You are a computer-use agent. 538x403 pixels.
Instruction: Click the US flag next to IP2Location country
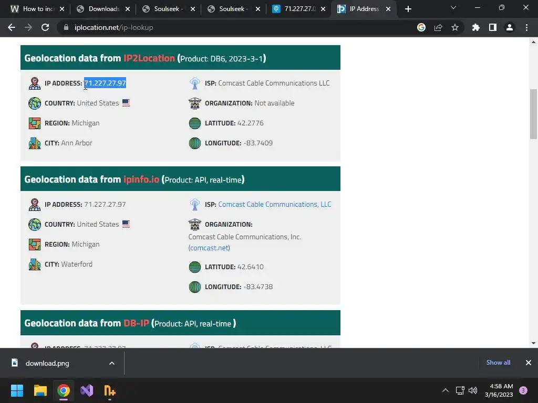point(126,103)
